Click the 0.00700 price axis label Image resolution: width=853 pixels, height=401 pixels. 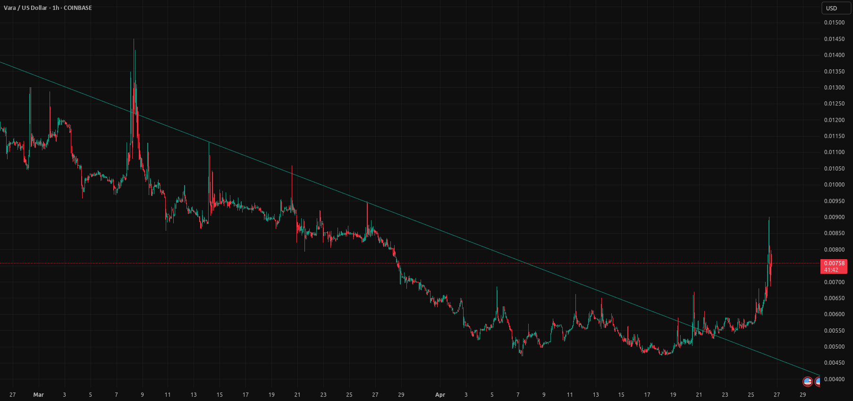(834, 282)
